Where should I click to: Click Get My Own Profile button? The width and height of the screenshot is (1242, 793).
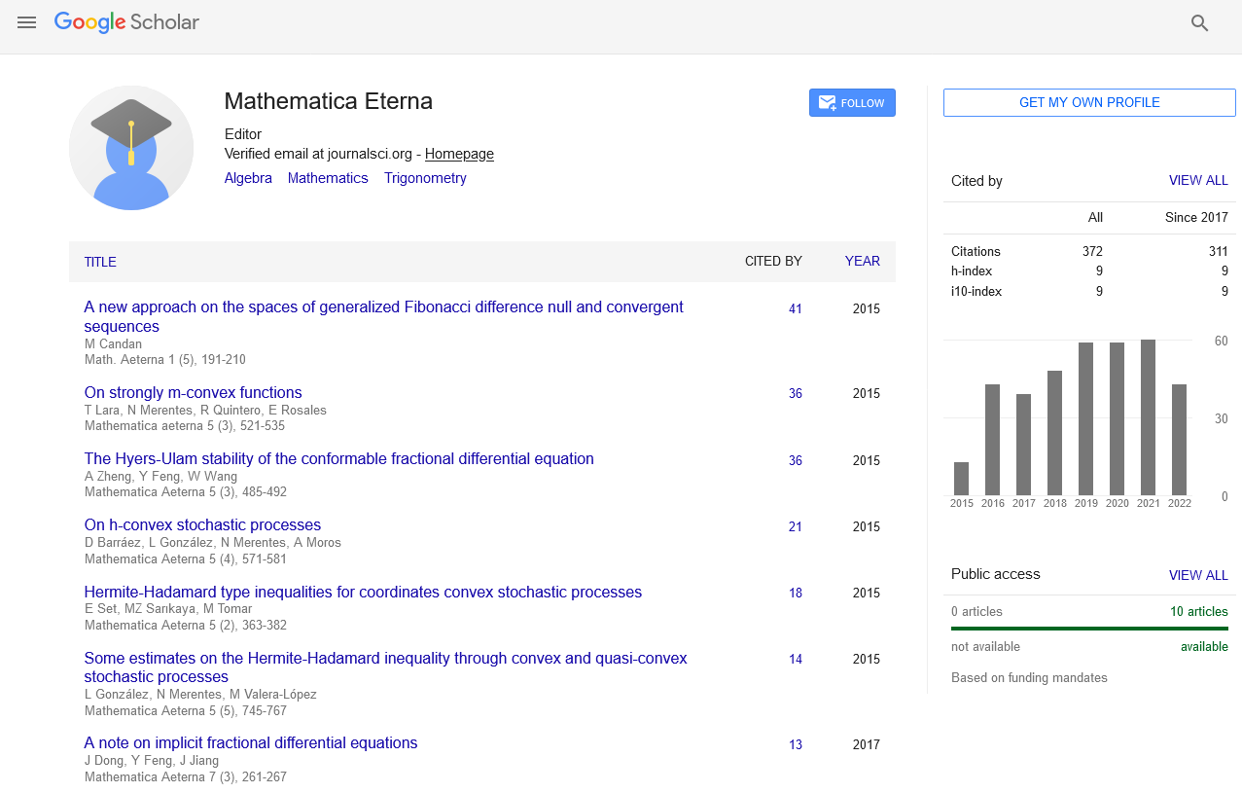1088,103
